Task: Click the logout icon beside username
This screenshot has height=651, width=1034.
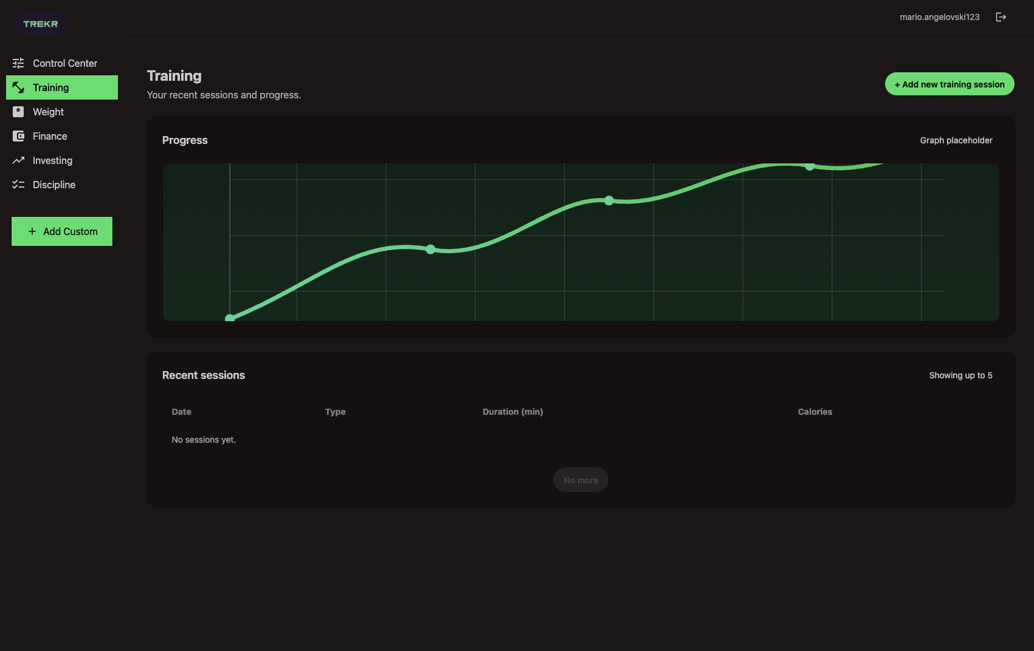Action: click(x=1001, y=17)
